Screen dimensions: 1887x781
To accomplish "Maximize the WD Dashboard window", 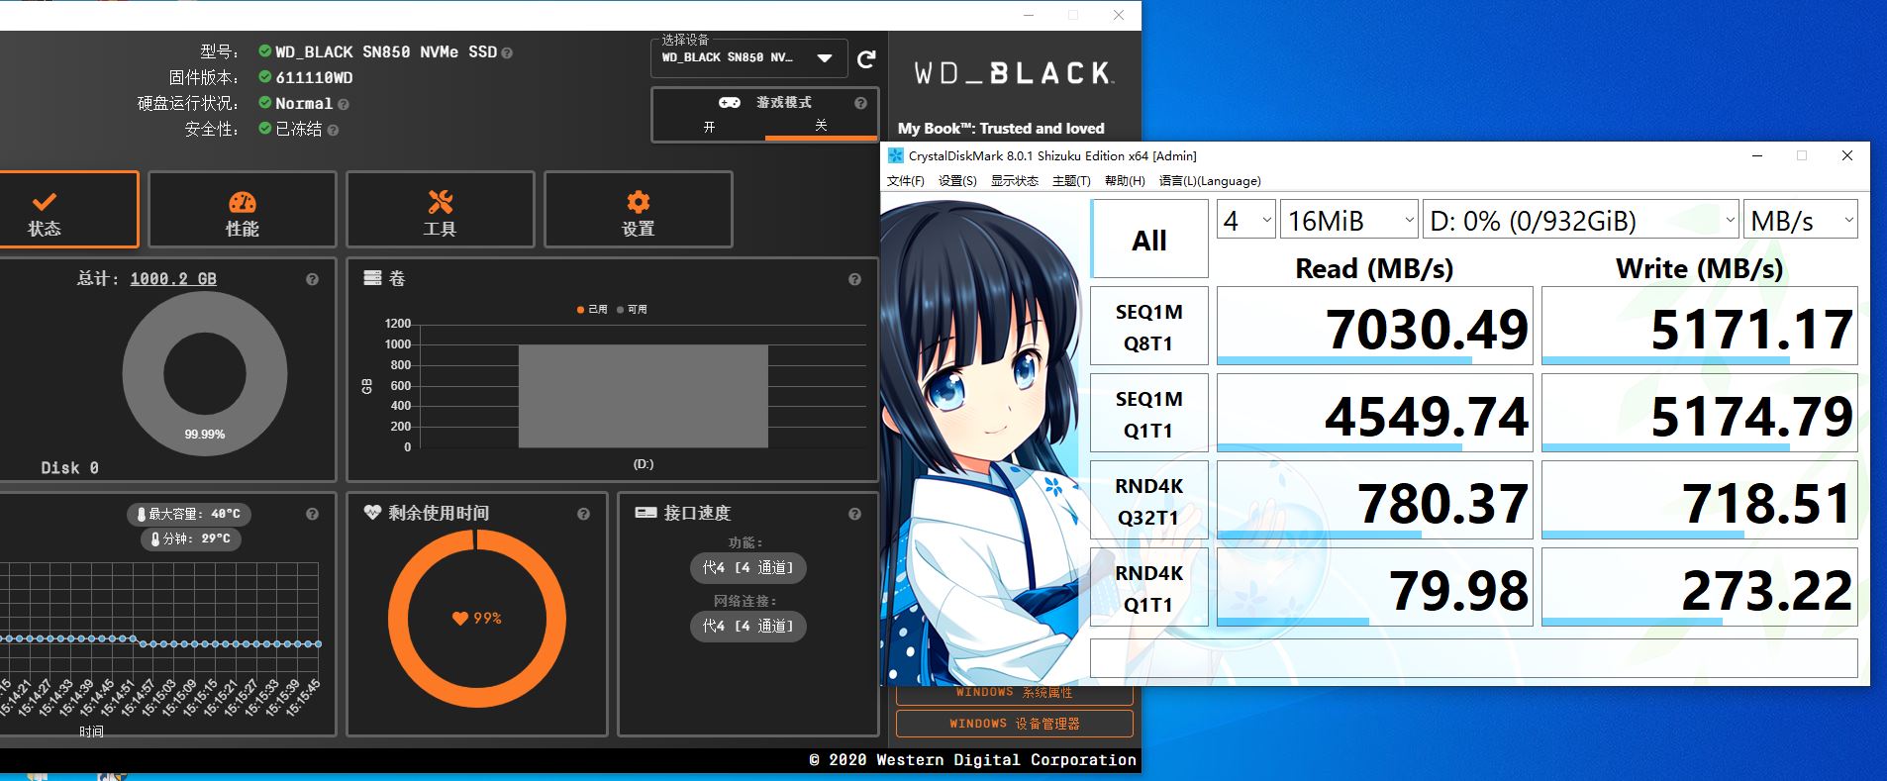I will point(1073,15).
